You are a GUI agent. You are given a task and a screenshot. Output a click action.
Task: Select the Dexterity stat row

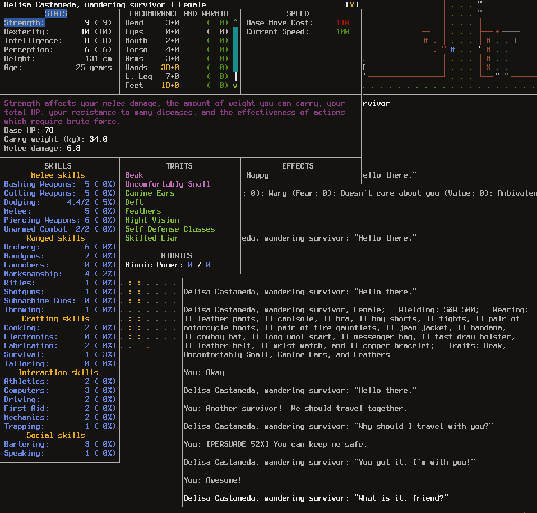tap(58, 31)
